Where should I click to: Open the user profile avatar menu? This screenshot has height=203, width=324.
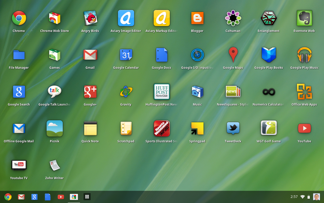[x=316, y=197]
